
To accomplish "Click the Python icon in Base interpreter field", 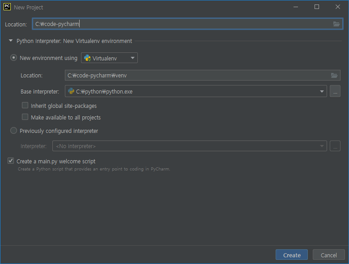I will click(x=71, y=91).
